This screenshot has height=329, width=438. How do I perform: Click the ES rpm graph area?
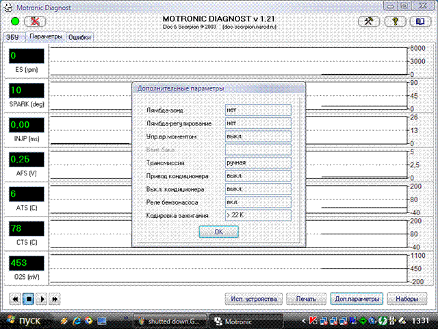(x=229, y=61)
